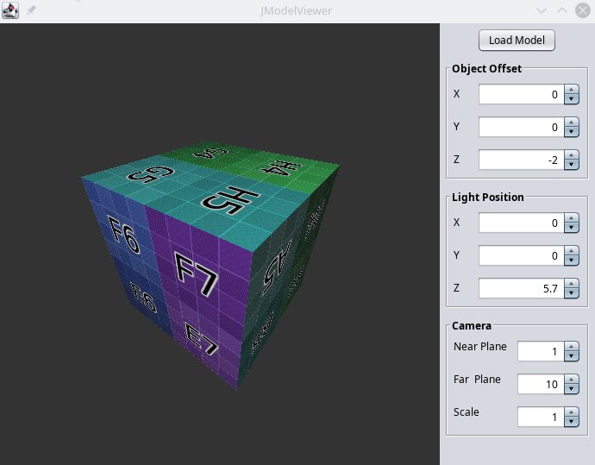The width and height of the screenshot is (595, 465).
Task: Increase Object Offset Y value
Action: [572, 122]
